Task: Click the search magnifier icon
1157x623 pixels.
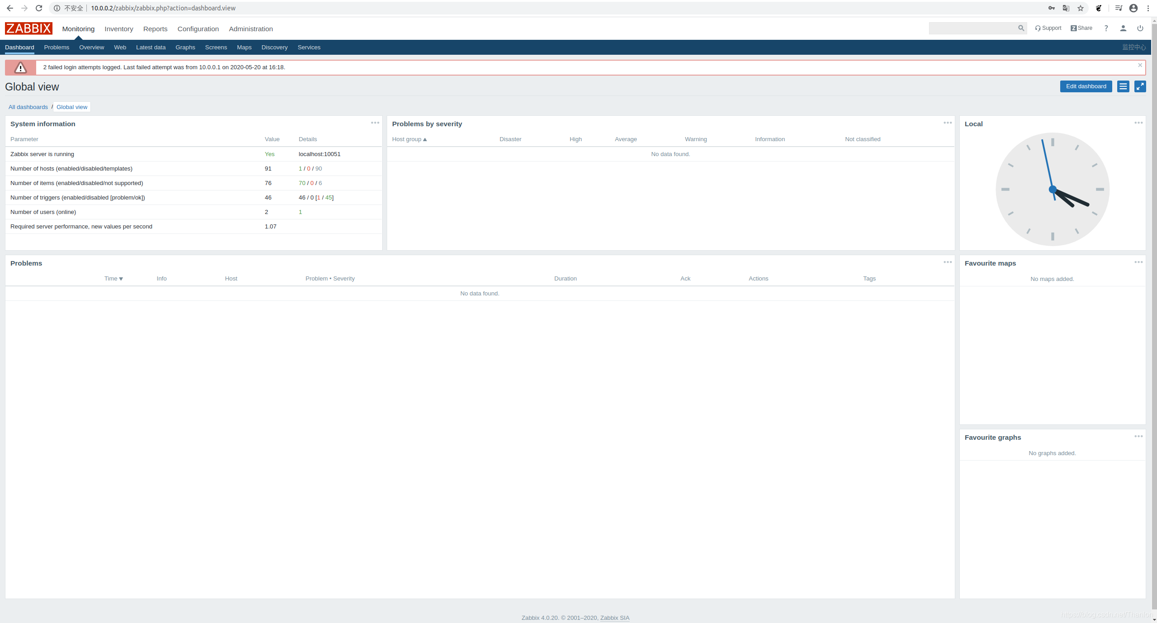Action: (1021, 28)
